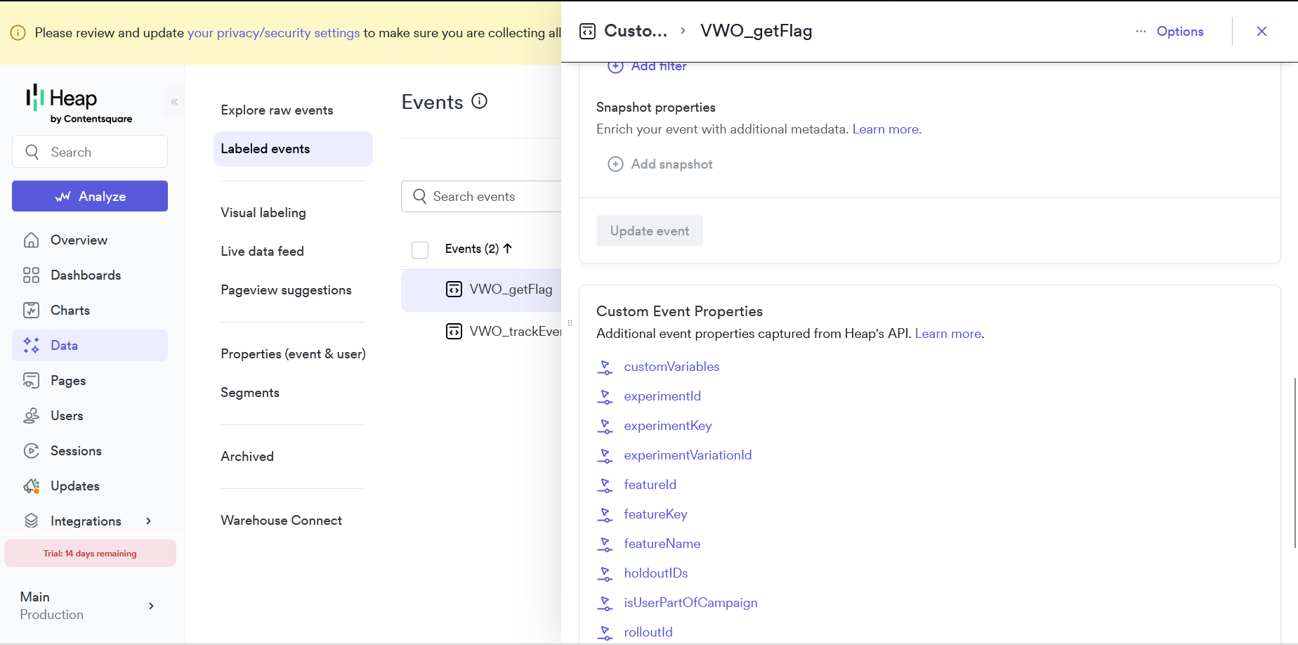Open Live data feed

point(262,252)
